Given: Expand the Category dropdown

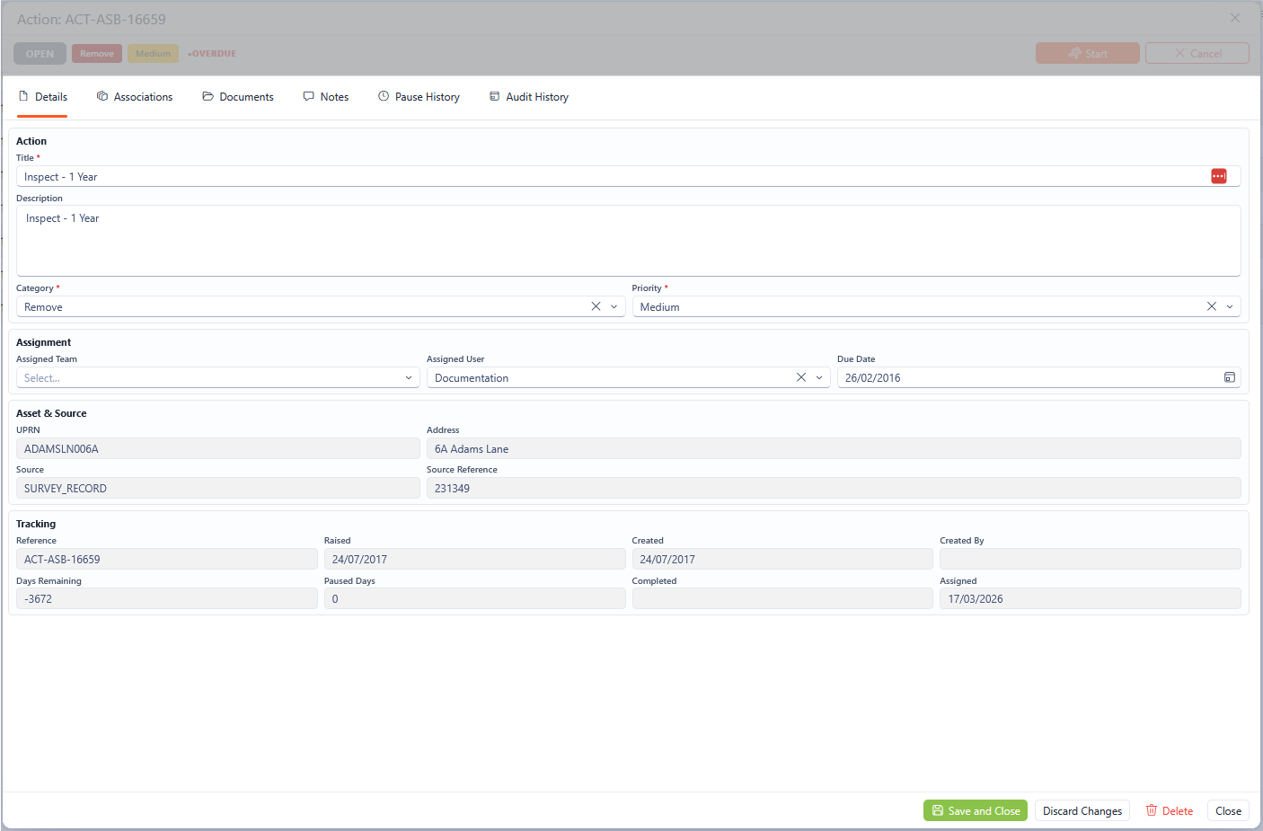Looking at the screenshot, I should click(614, 306).
